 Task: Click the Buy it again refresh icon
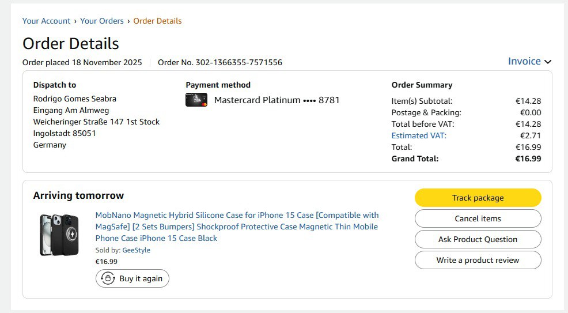[107, 278]
